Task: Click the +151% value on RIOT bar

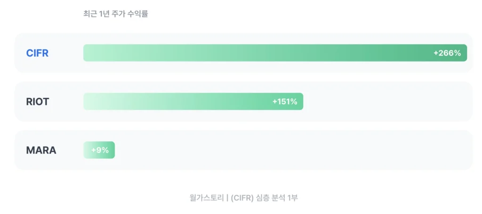Action: (284, 101)
